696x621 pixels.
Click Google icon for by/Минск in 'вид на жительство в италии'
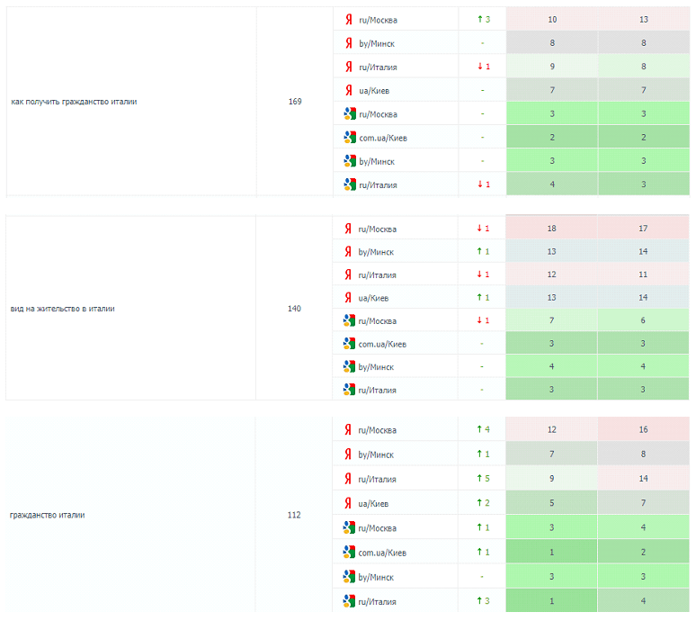pyautogui.click(x=349, y=367)
